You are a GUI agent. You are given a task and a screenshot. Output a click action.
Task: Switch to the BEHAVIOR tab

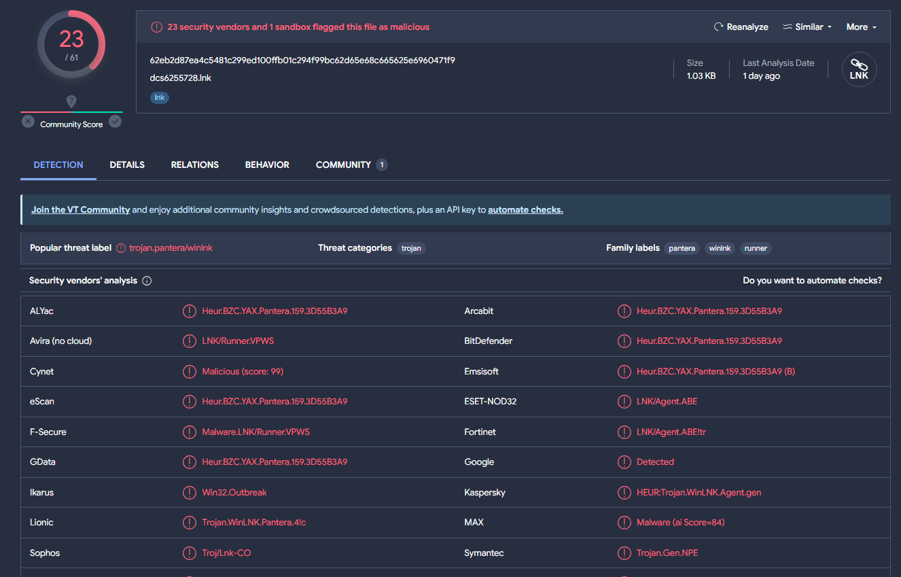coord(267,164)
